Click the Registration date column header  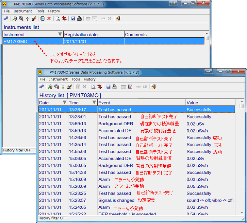tap(94, 34)
